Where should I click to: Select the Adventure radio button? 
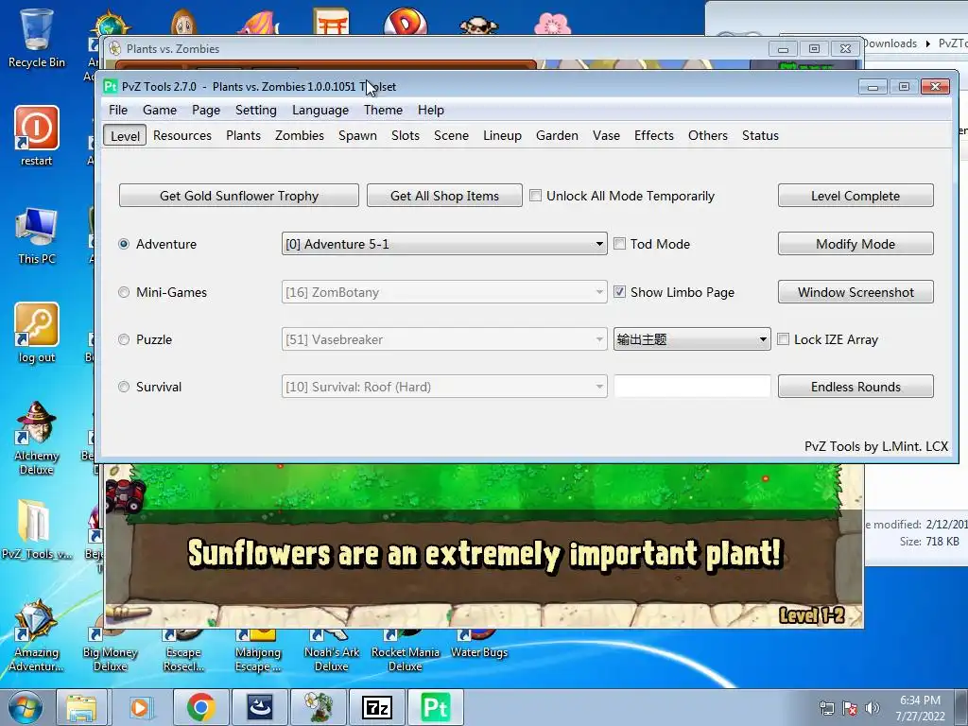coord(124,244)
